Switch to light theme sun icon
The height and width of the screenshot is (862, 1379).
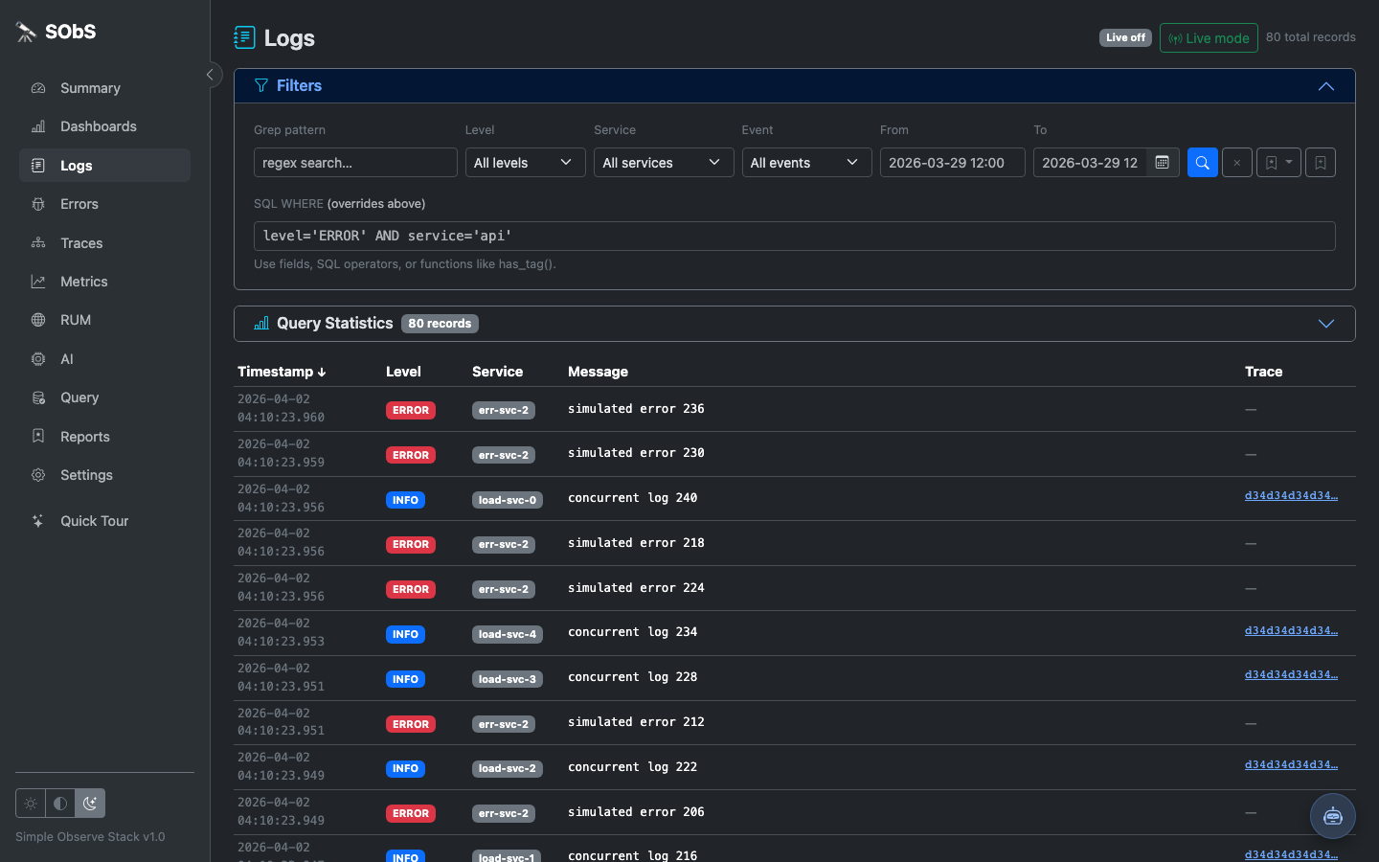pyautogui.click(x=31, y=804)
